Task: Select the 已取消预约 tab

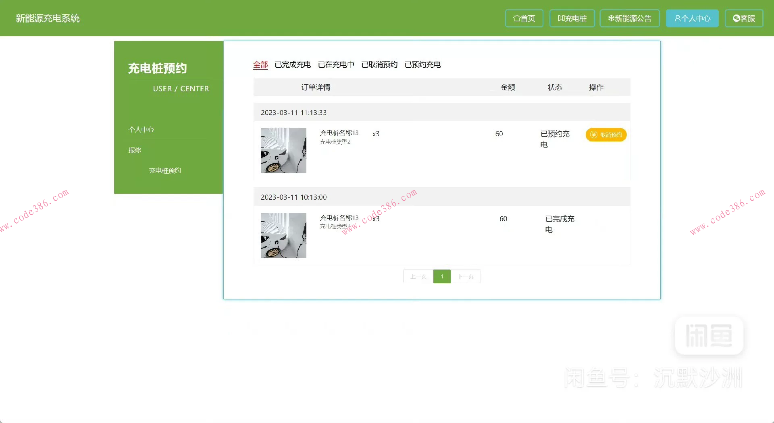Action: click(x=379, y=64)
